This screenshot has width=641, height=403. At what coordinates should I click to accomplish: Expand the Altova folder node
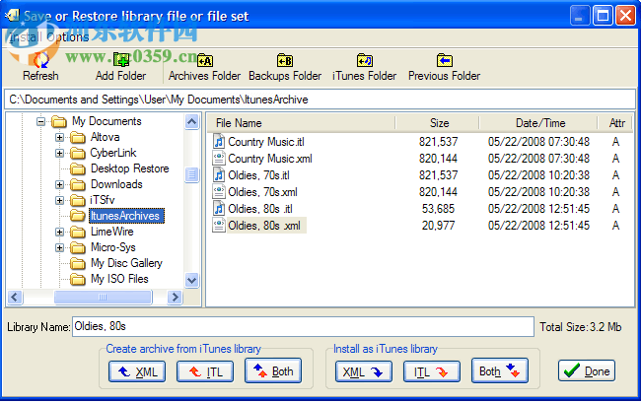click(x=59, y=137)
